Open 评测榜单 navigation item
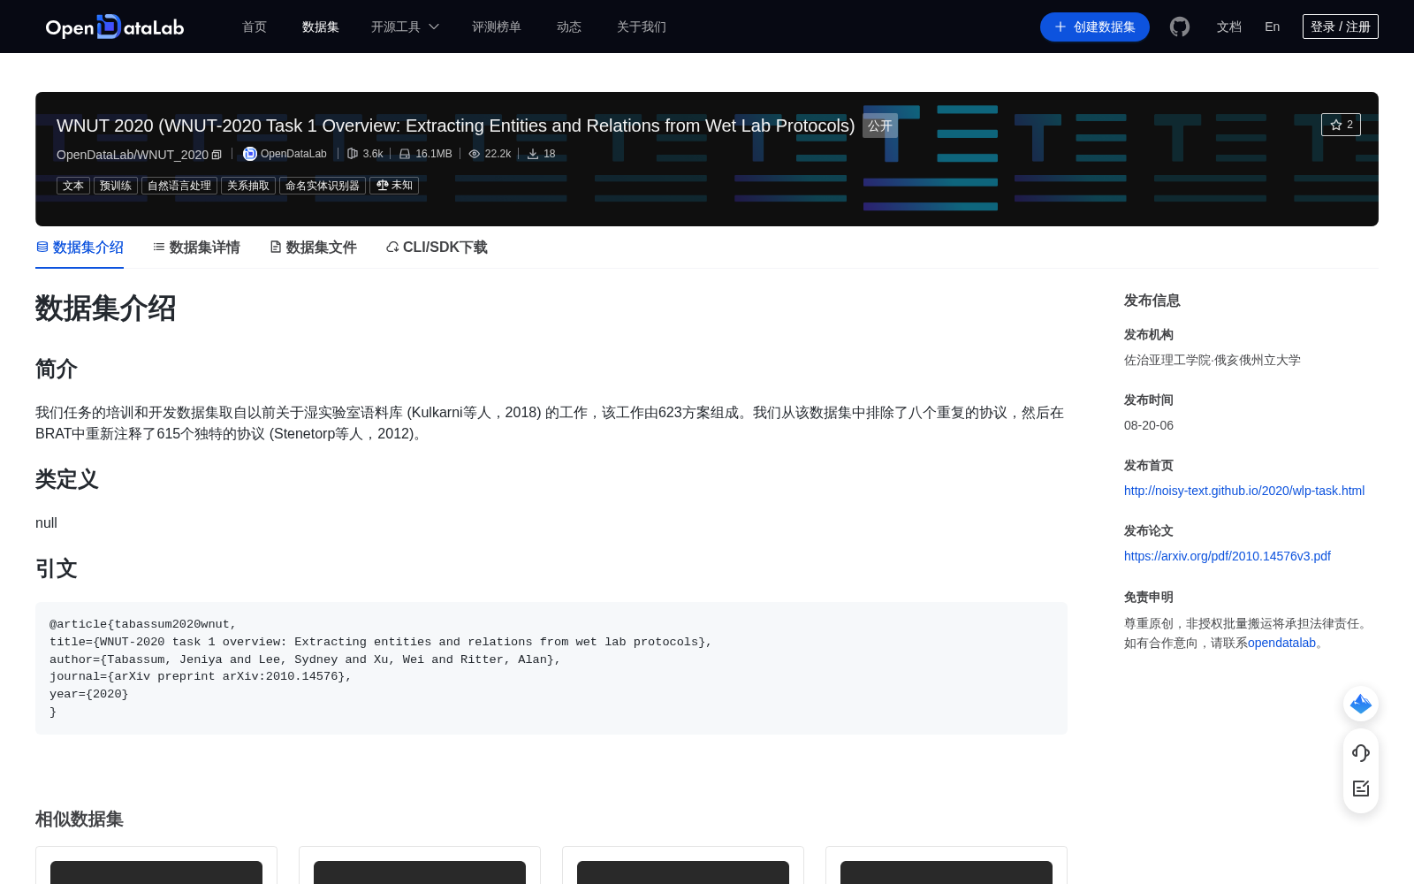 [x=497, y=27]
